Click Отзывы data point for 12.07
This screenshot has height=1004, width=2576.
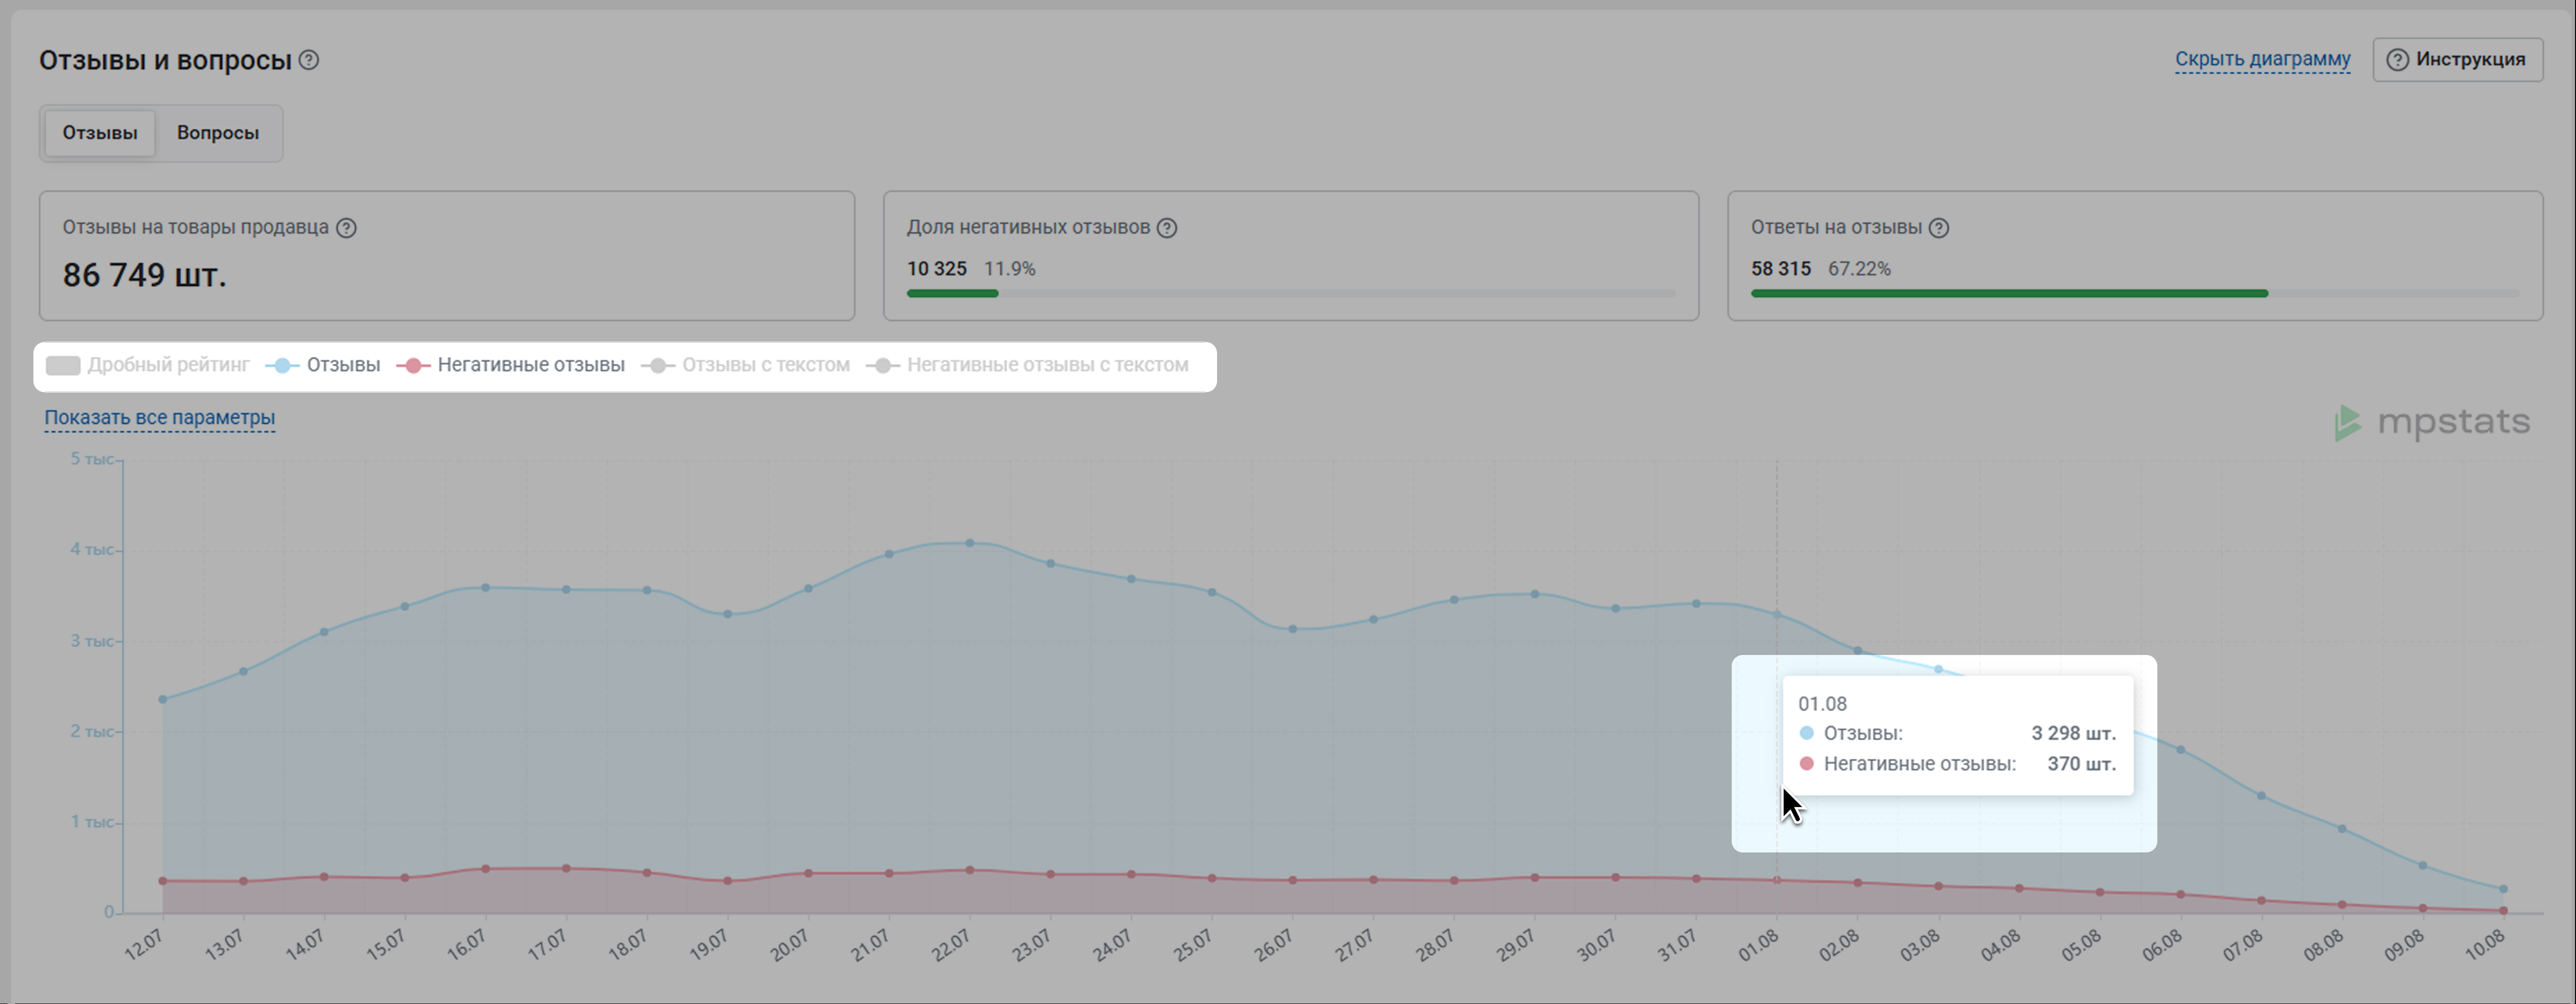tap(163, 699)
